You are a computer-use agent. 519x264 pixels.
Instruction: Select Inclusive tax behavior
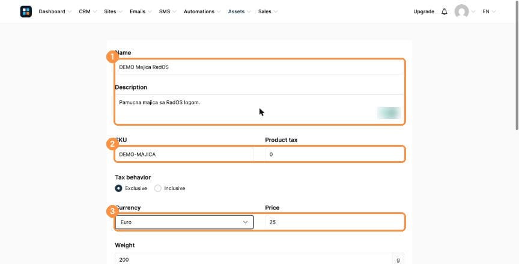coord(158,188)
